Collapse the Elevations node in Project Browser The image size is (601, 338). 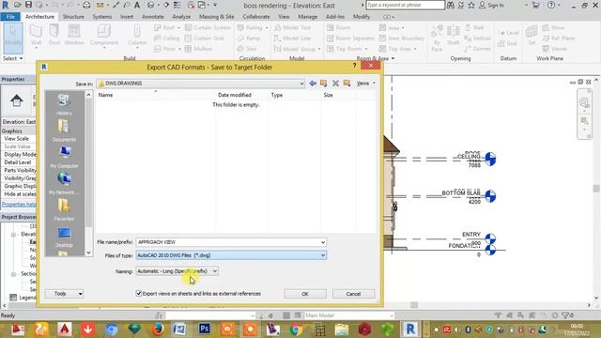(13, 234)
